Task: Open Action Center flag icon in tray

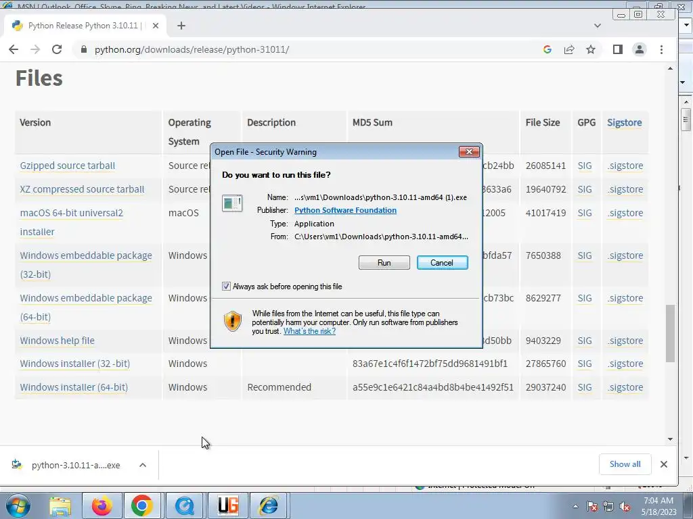Action: 592,506
